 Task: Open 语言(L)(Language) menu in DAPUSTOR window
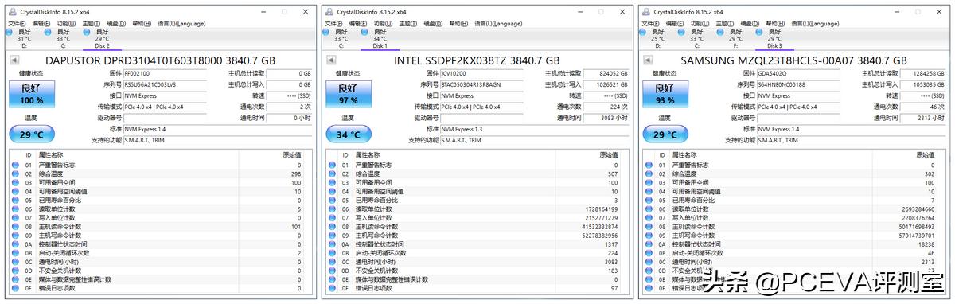182,23
